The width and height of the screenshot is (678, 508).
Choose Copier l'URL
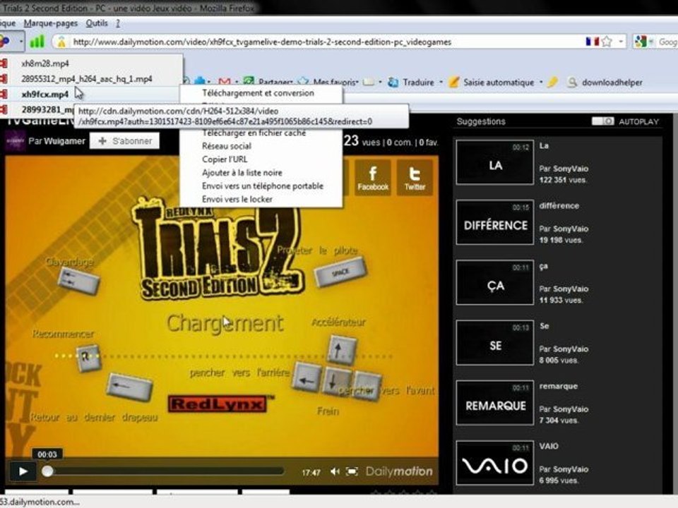click(x=225, y=159)
